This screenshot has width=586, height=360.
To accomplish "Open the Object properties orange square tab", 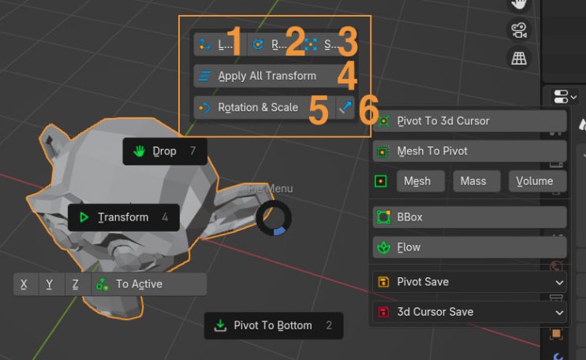I will click(x=557, y=333).
